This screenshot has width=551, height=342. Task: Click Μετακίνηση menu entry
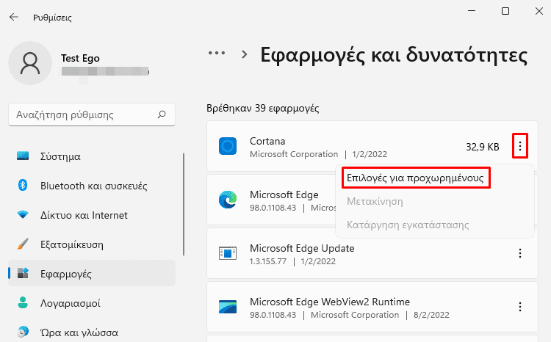click(375, 202)
